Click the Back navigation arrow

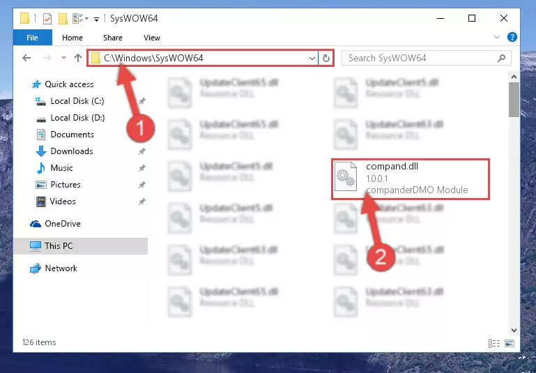26,58
